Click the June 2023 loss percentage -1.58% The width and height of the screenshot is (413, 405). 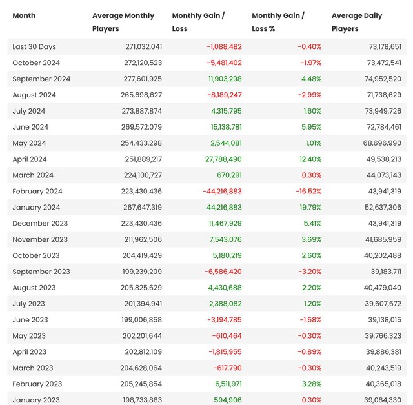point(309,319)
